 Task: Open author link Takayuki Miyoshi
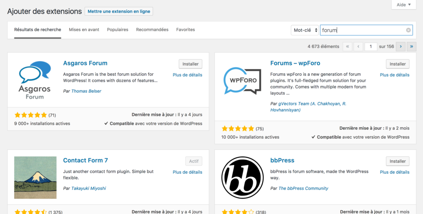(x=88, y=188)
